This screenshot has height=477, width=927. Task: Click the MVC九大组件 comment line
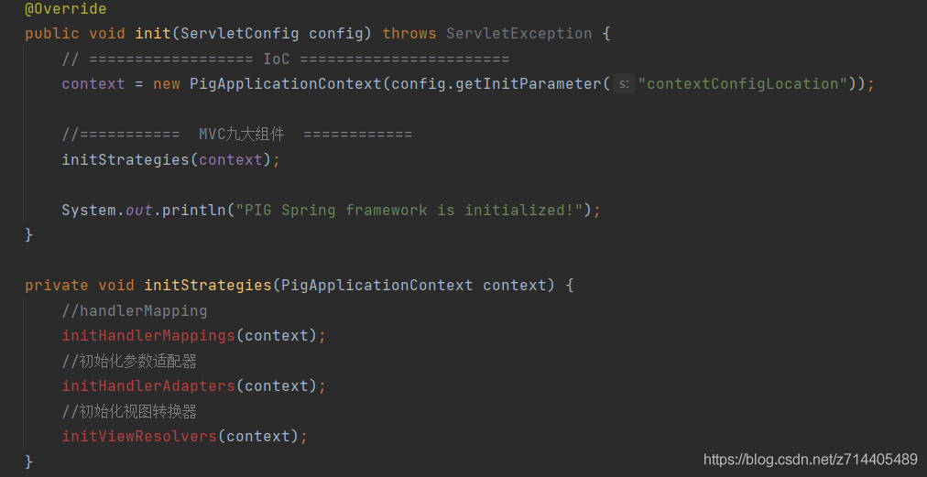[236, 135]
